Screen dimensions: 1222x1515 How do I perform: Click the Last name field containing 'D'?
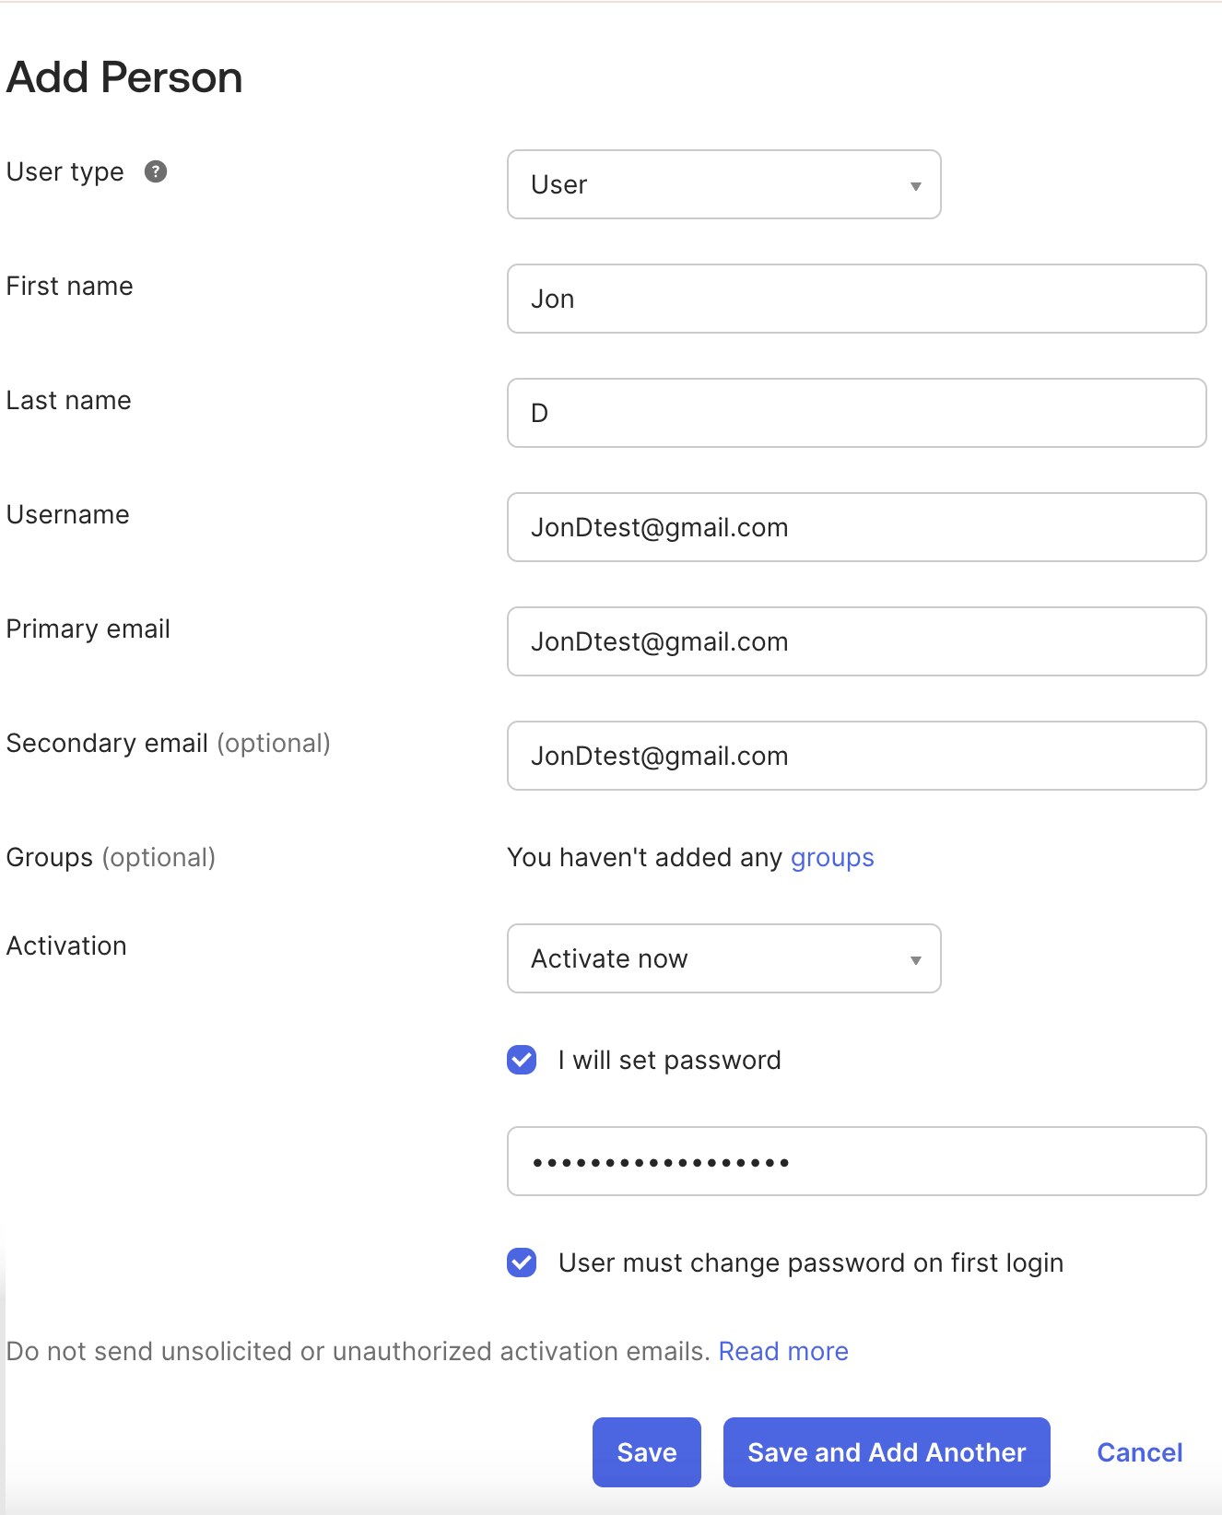tap(855, 413)
